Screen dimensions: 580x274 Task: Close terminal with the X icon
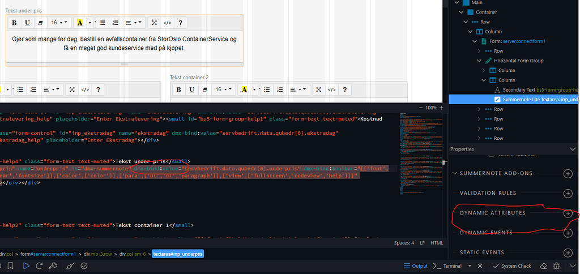tap(480, 266)
